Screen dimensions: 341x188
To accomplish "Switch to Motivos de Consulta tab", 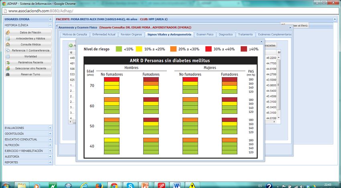I will [75, 34].
